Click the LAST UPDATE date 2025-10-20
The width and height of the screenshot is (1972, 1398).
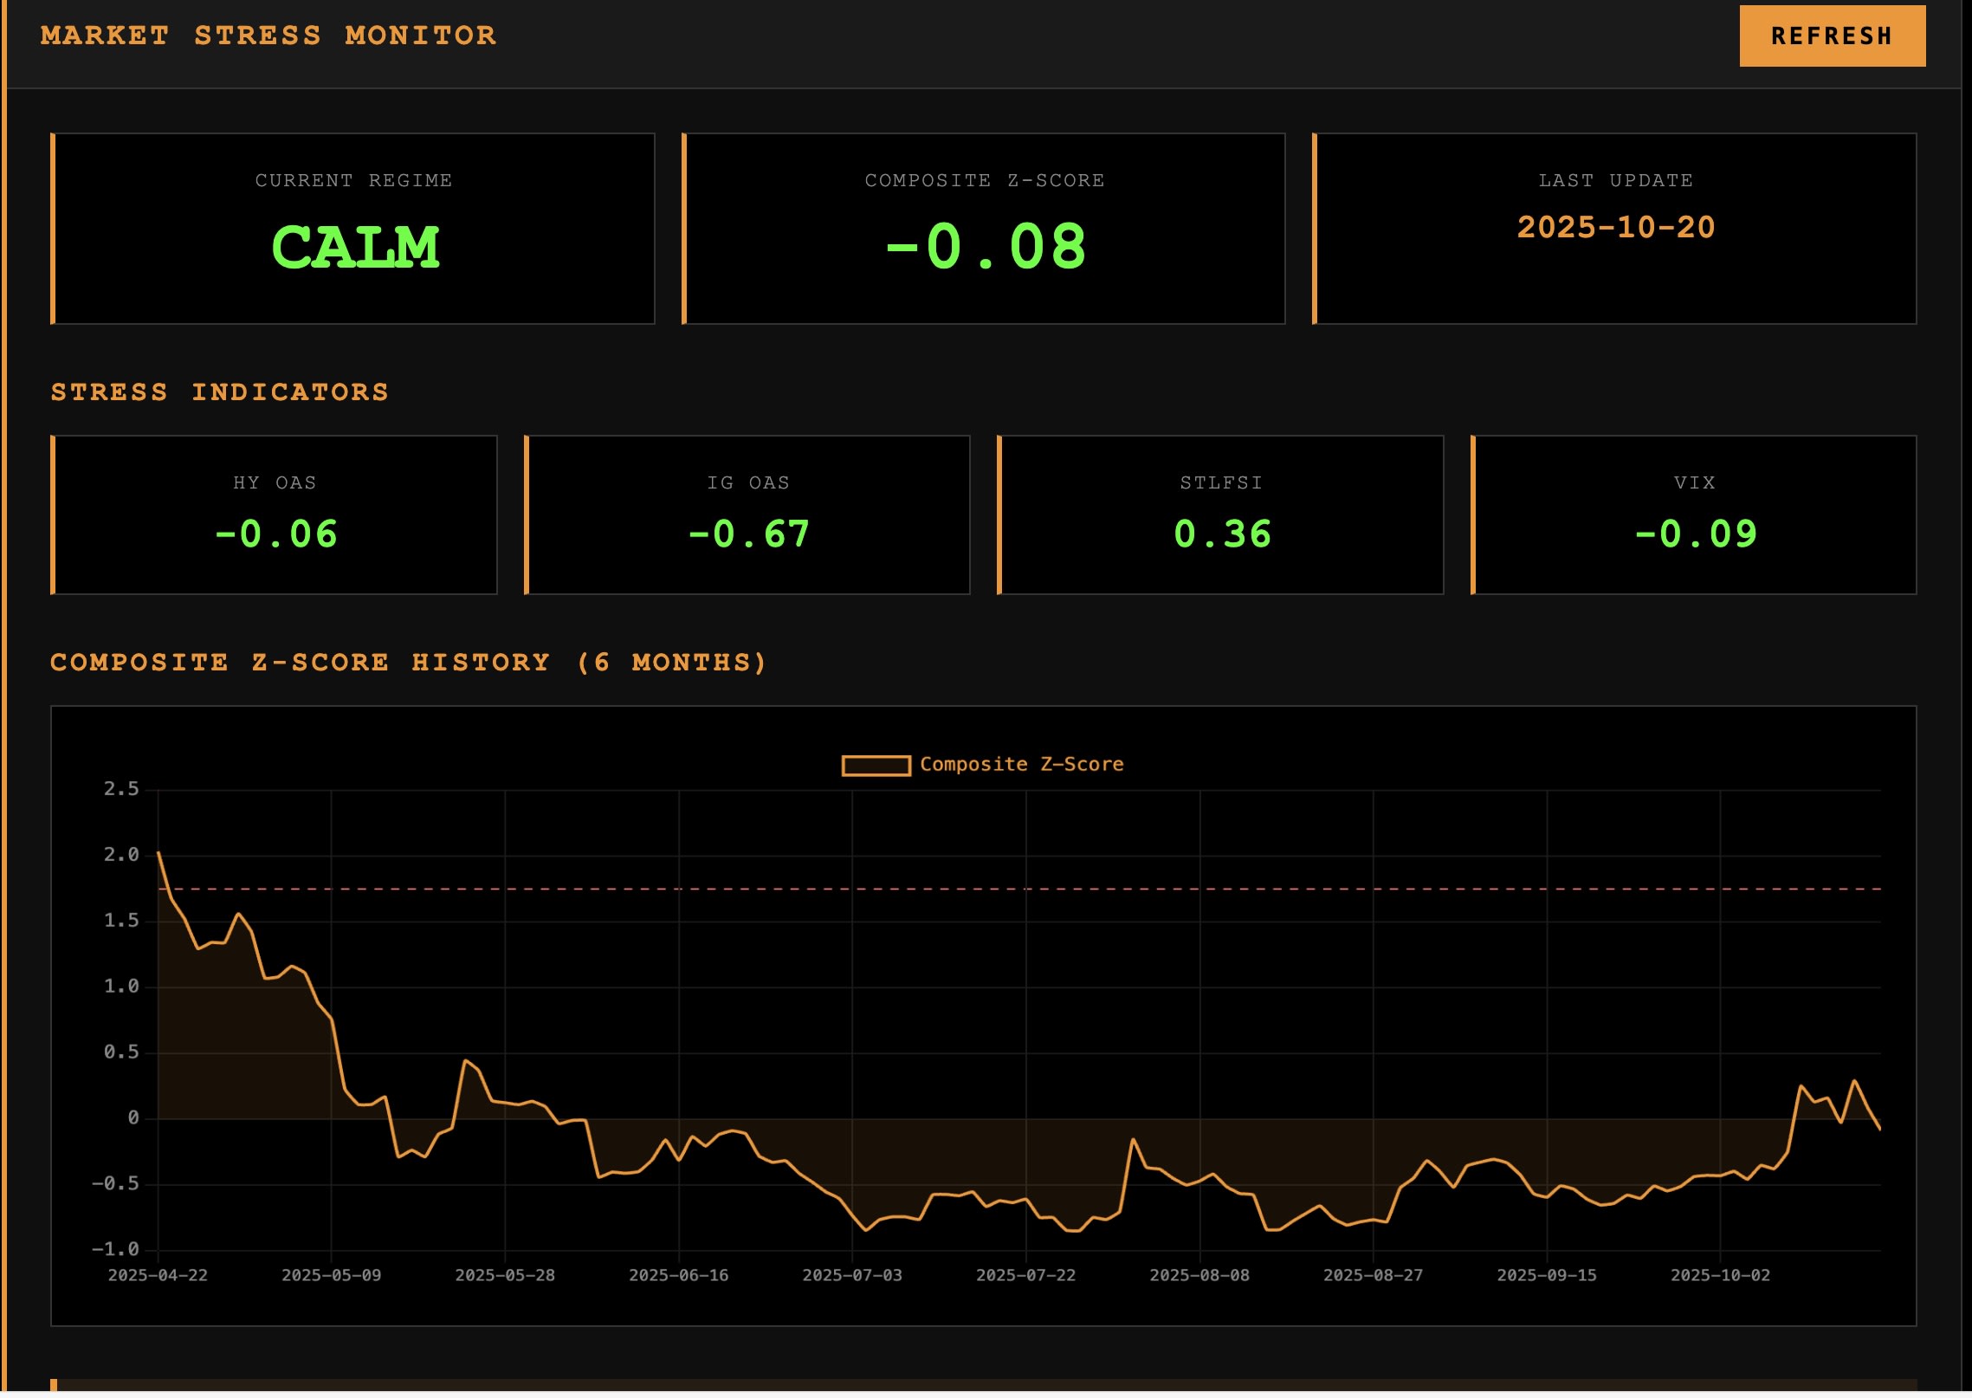(x=1615, y=228)
